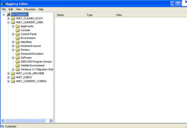Click the HKEY_CURRENT_USER folder icon
The width and height of the screenshot is (187, 128).
tap(13, 22)
